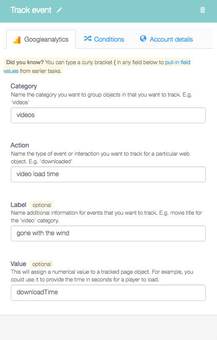This screenshot has height=340, width=217.
Task: Click the 'values' link text on second line
Action: [x=11, y=71]
